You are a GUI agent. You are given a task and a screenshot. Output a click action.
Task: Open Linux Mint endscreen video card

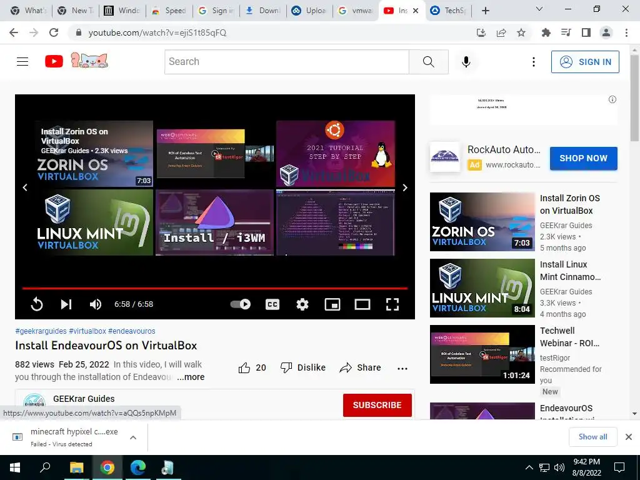pyautogui.click(x=94, y=222)
